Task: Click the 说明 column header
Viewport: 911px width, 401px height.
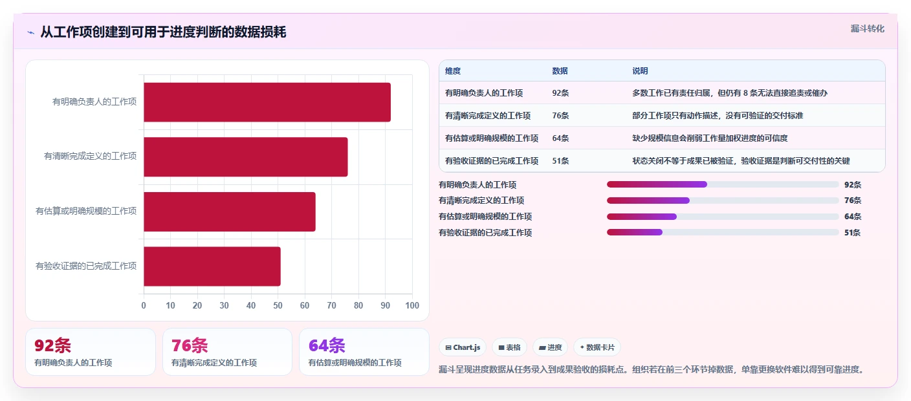Action: pyautogui.click(x=640, y=71)
